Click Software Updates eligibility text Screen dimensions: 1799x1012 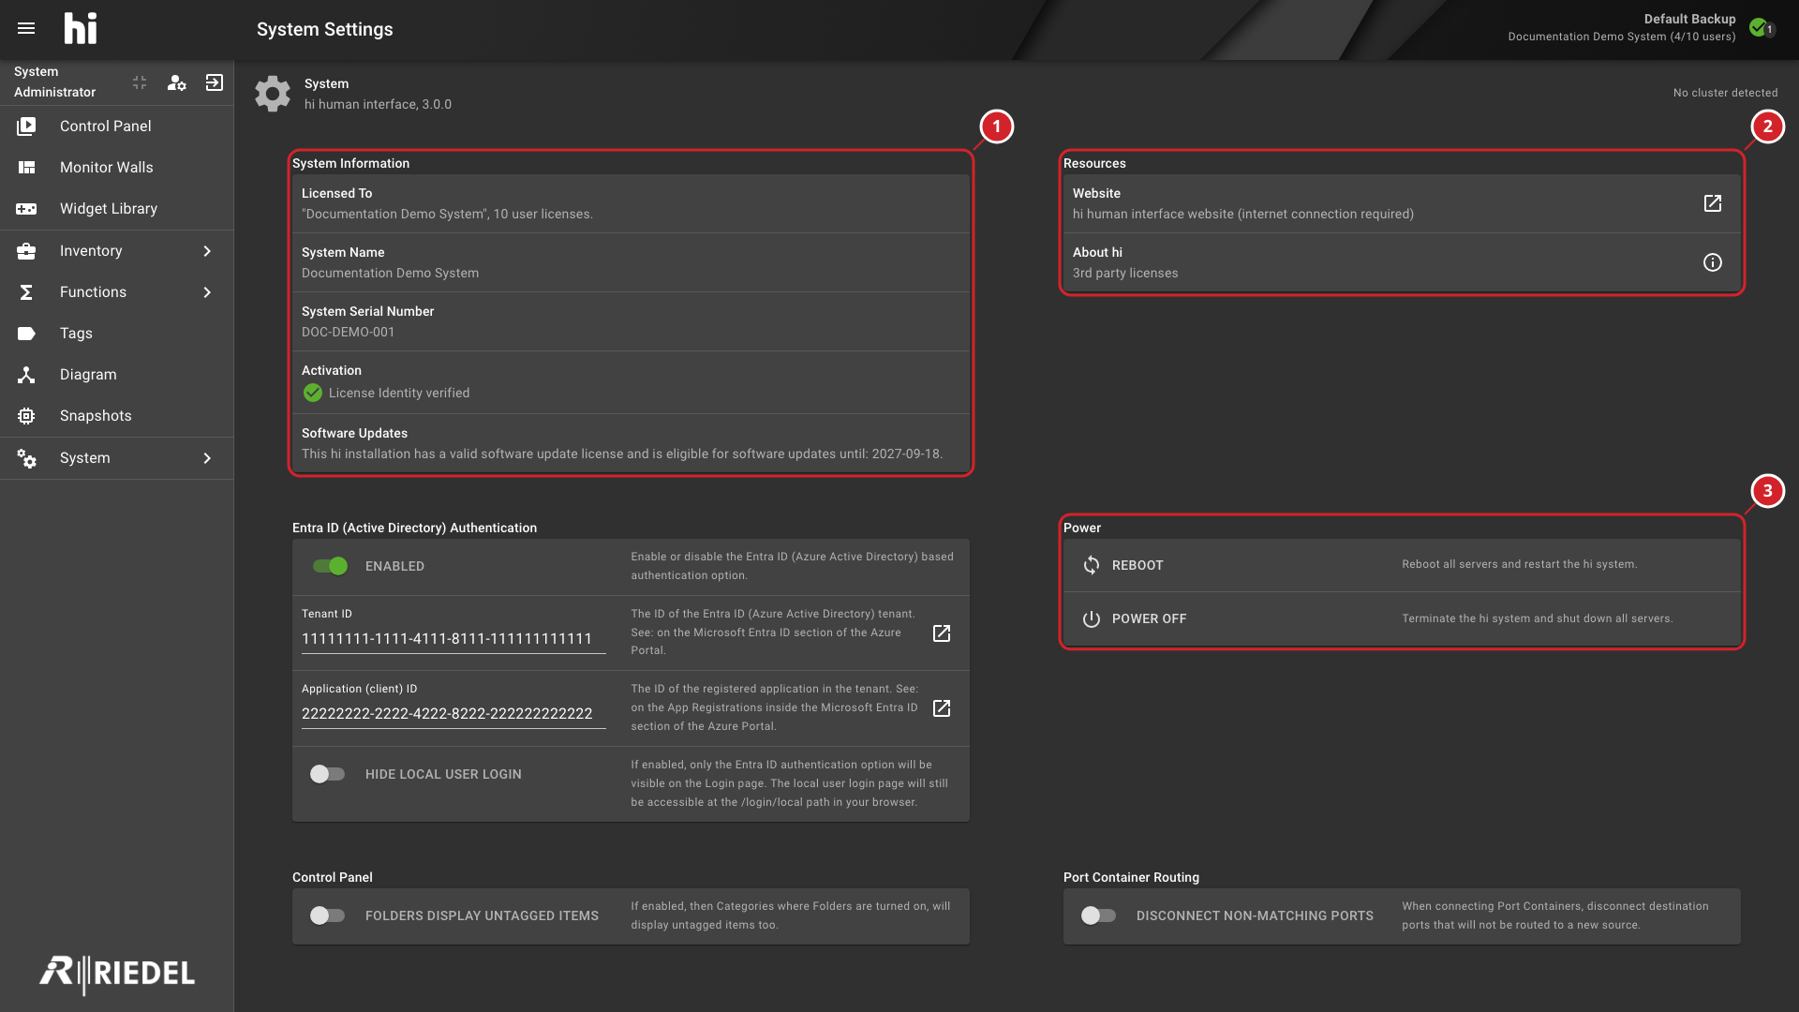pyautogui.click(x=622, y=454)
